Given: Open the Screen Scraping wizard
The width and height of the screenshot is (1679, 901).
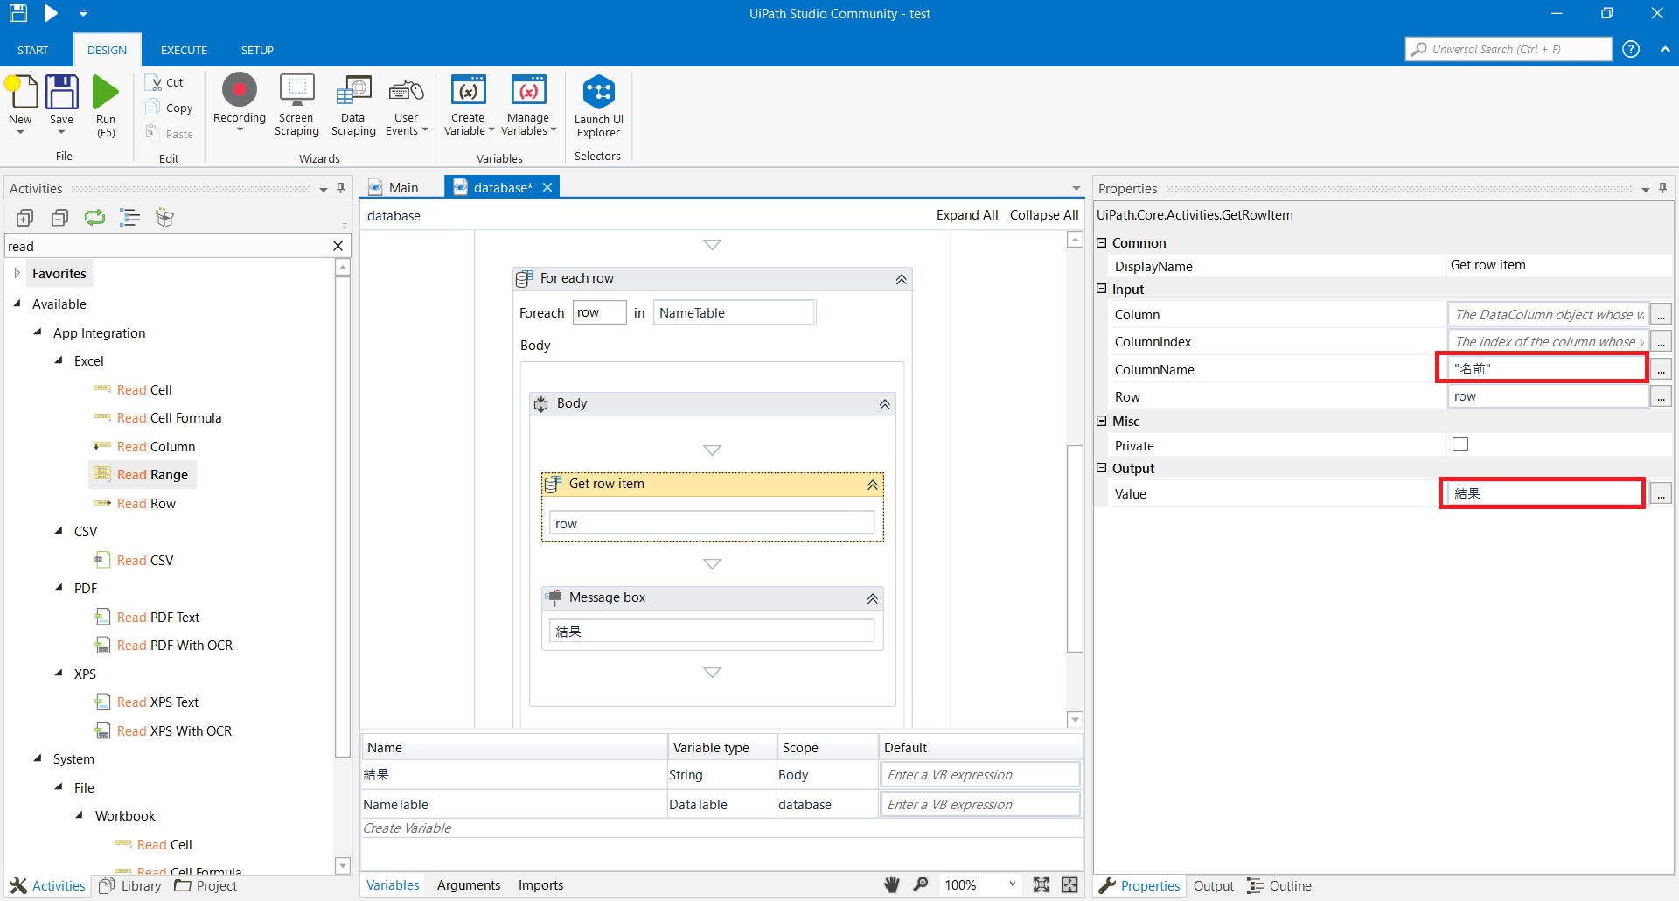Looking at the screenshot, I should tap(296, 103).
